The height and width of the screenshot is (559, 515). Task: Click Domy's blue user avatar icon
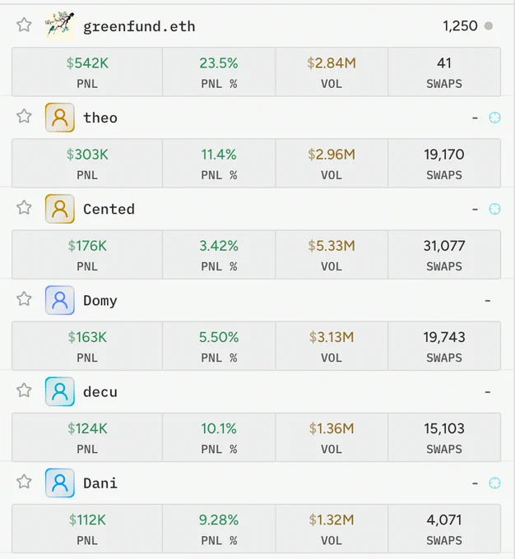click(x=59, y=300)
